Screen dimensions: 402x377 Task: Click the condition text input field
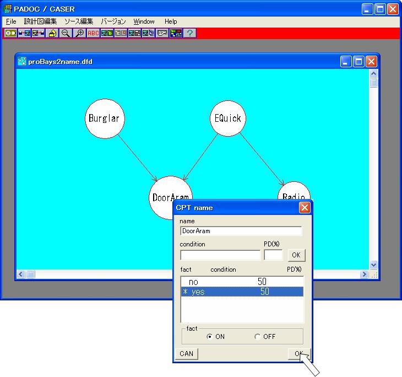tap(220, 255)
